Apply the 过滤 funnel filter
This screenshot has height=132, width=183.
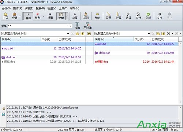[77, 26]
